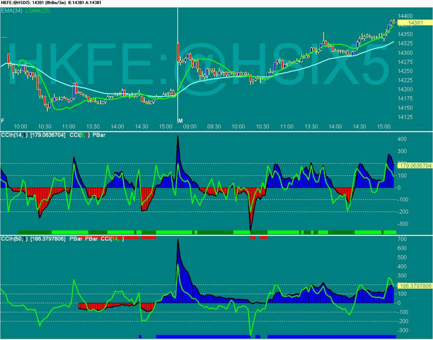Click the F session marker letter

point(3,121)
